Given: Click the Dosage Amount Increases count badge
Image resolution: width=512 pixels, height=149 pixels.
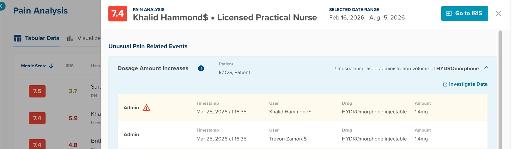Looking at the screenshot, I should pos(201,68).
